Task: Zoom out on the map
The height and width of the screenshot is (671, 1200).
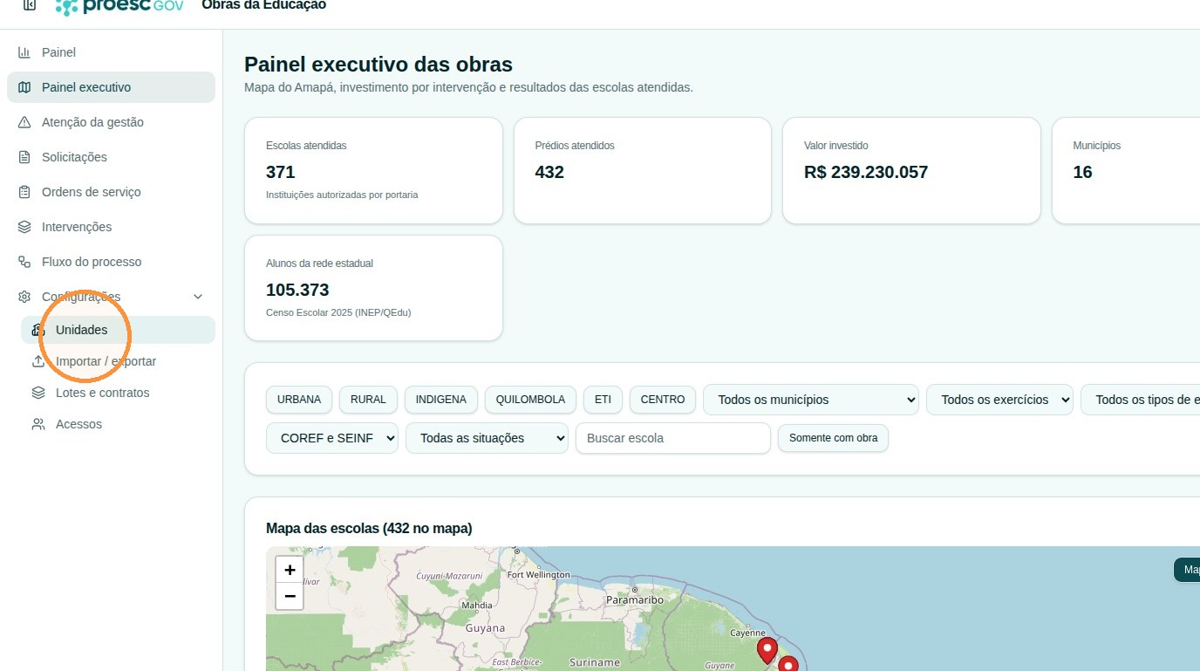Action: click(290, 596)
